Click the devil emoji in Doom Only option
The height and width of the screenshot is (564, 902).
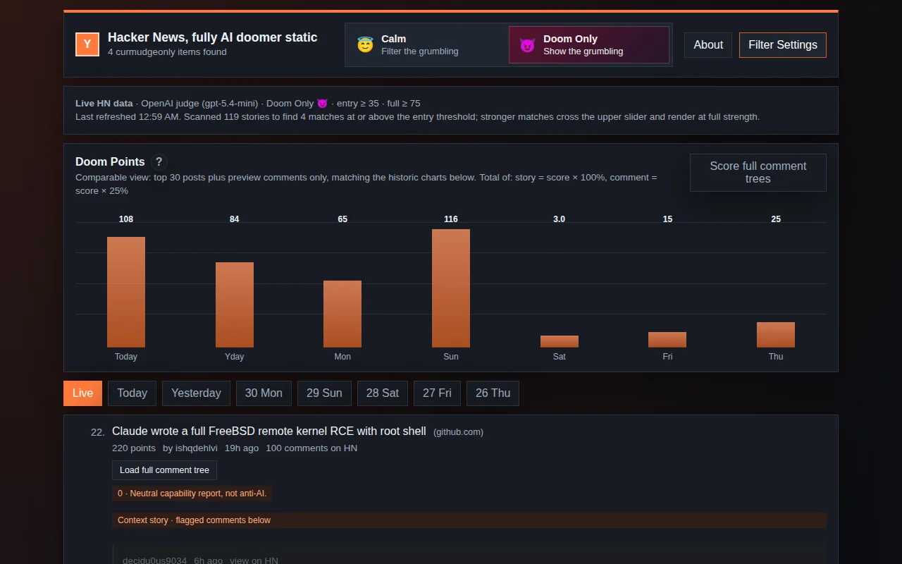527,45
